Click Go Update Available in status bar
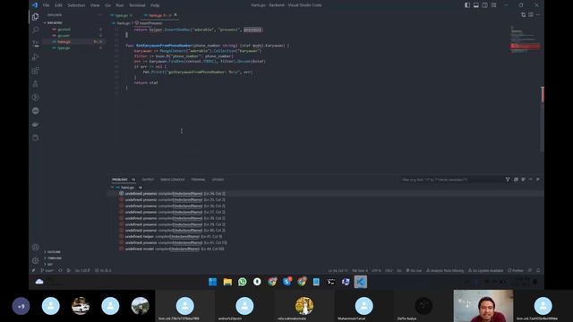The height and width of the screenshot is (322, 573). point(485,270)
